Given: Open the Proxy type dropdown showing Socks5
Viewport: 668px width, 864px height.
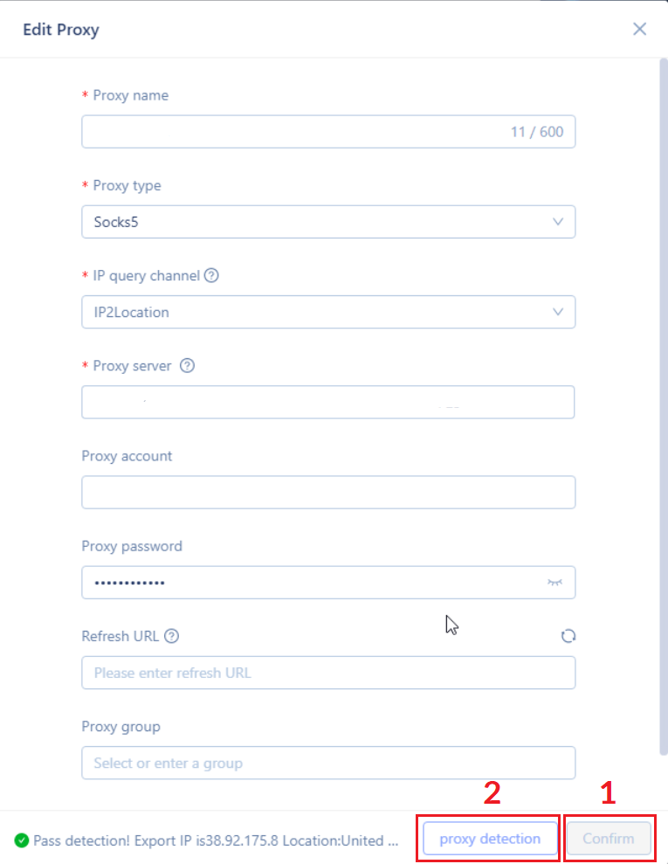Looking at the screenshot, I should pyautogui.click(x=327, y=222).
